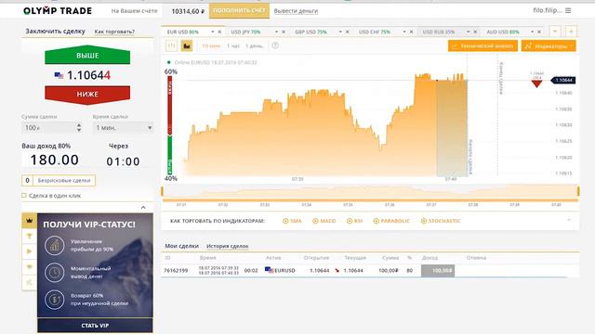Click the dollar refund icon in VIP banner
595x334 pixels.
coord(54,300)
